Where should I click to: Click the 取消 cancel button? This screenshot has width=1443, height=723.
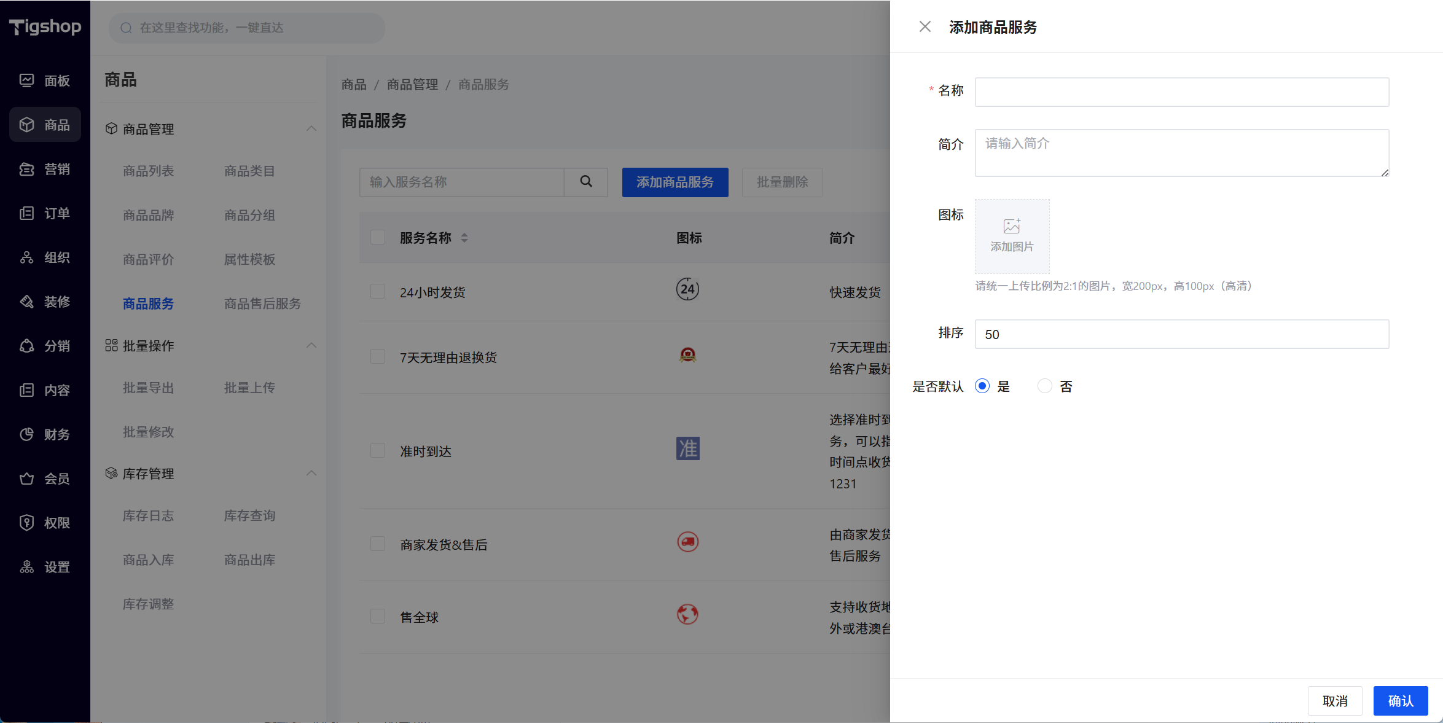coord(1334,701)
